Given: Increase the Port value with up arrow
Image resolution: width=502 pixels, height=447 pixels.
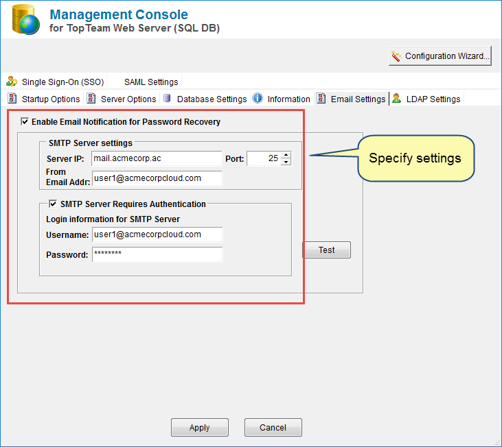Looking at the screenshot, I should [286, 155].
